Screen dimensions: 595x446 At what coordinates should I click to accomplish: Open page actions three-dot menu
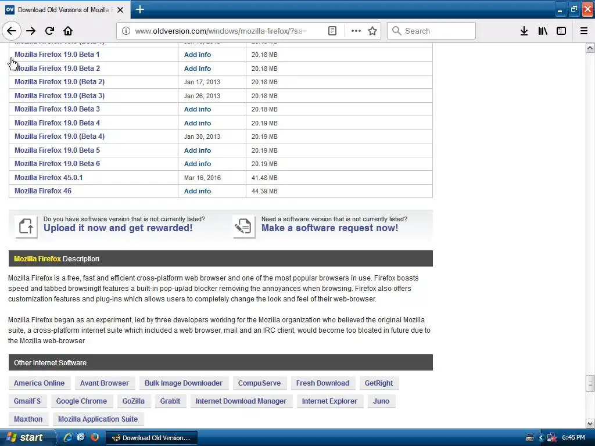click(356, 31)
